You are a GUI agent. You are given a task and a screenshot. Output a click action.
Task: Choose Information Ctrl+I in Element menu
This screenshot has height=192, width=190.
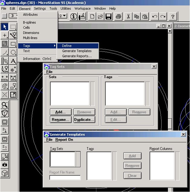click(38, 59)
